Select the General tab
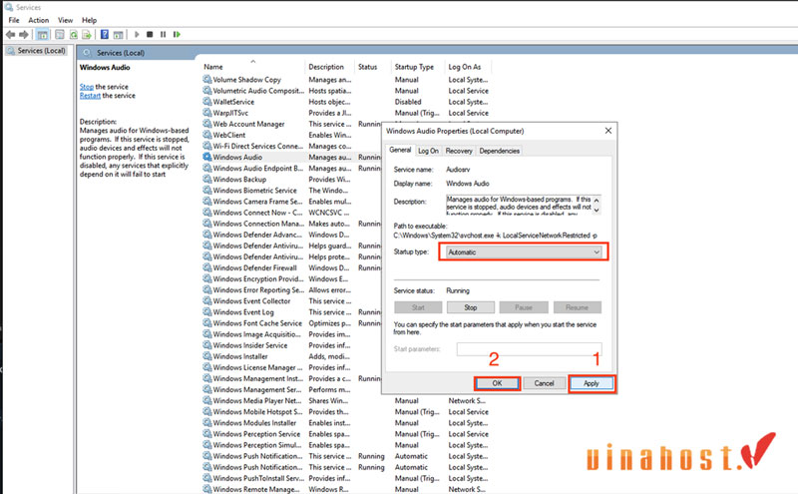Viewport: 798px width, 494px height. [x=400, y=150]
